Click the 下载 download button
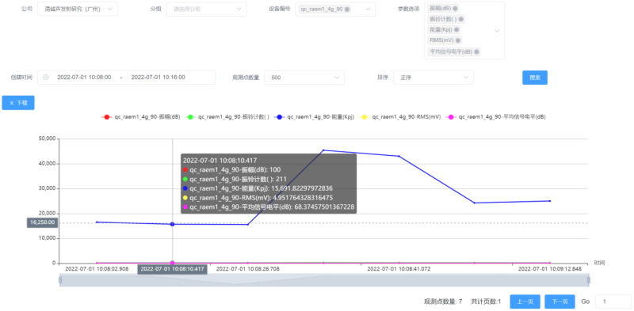This screenshot has height=311, width=634. pos(18,103)
